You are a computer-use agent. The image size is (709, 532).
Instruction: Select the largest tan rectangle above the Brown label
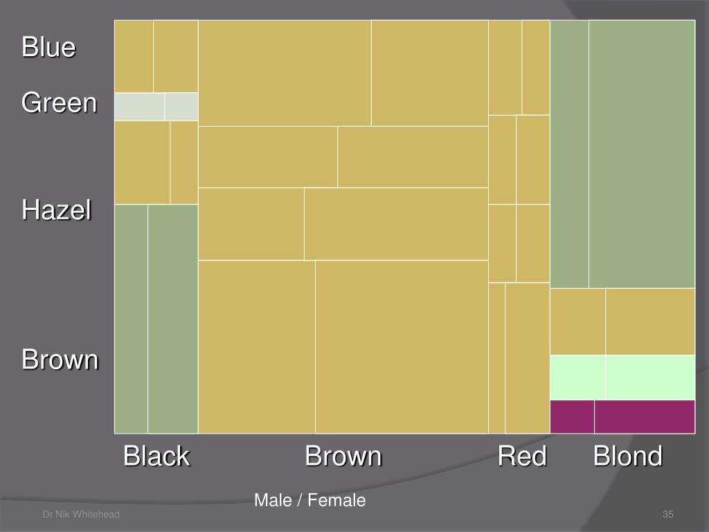pos(402,346)
